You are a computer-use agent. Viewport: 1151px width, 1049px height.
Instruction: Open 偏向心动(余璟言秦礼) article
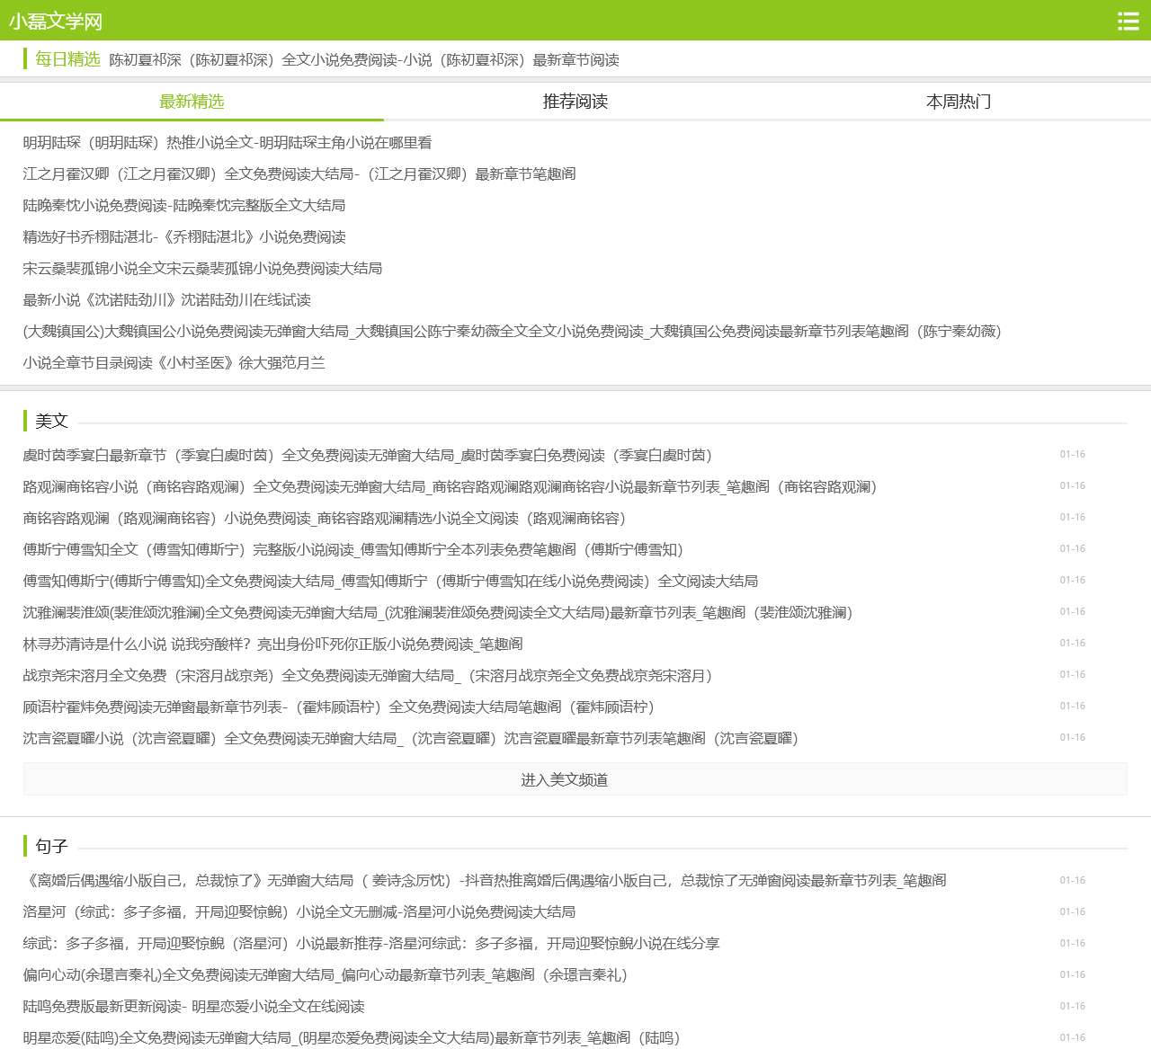coord(326,975)
